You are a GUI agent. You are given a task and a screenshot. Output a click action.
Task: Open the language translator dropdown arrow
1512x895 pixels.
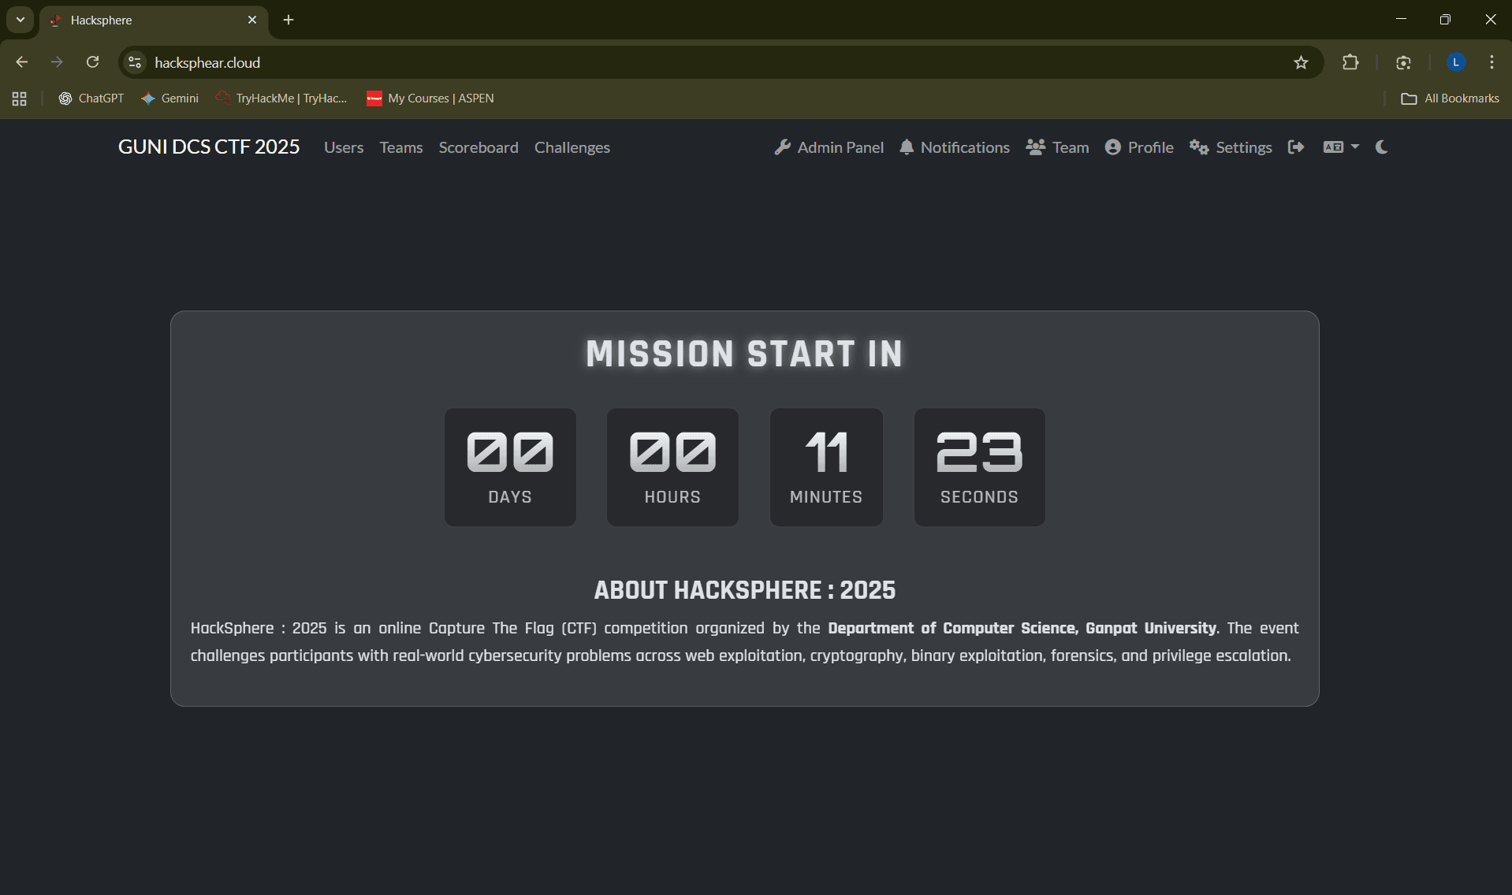click(x=1354, y=147)
